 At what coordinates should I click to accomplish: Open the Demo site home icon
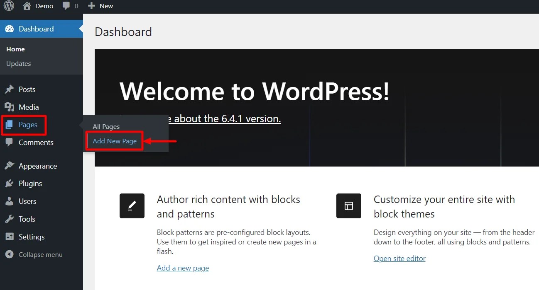point(27,6)
